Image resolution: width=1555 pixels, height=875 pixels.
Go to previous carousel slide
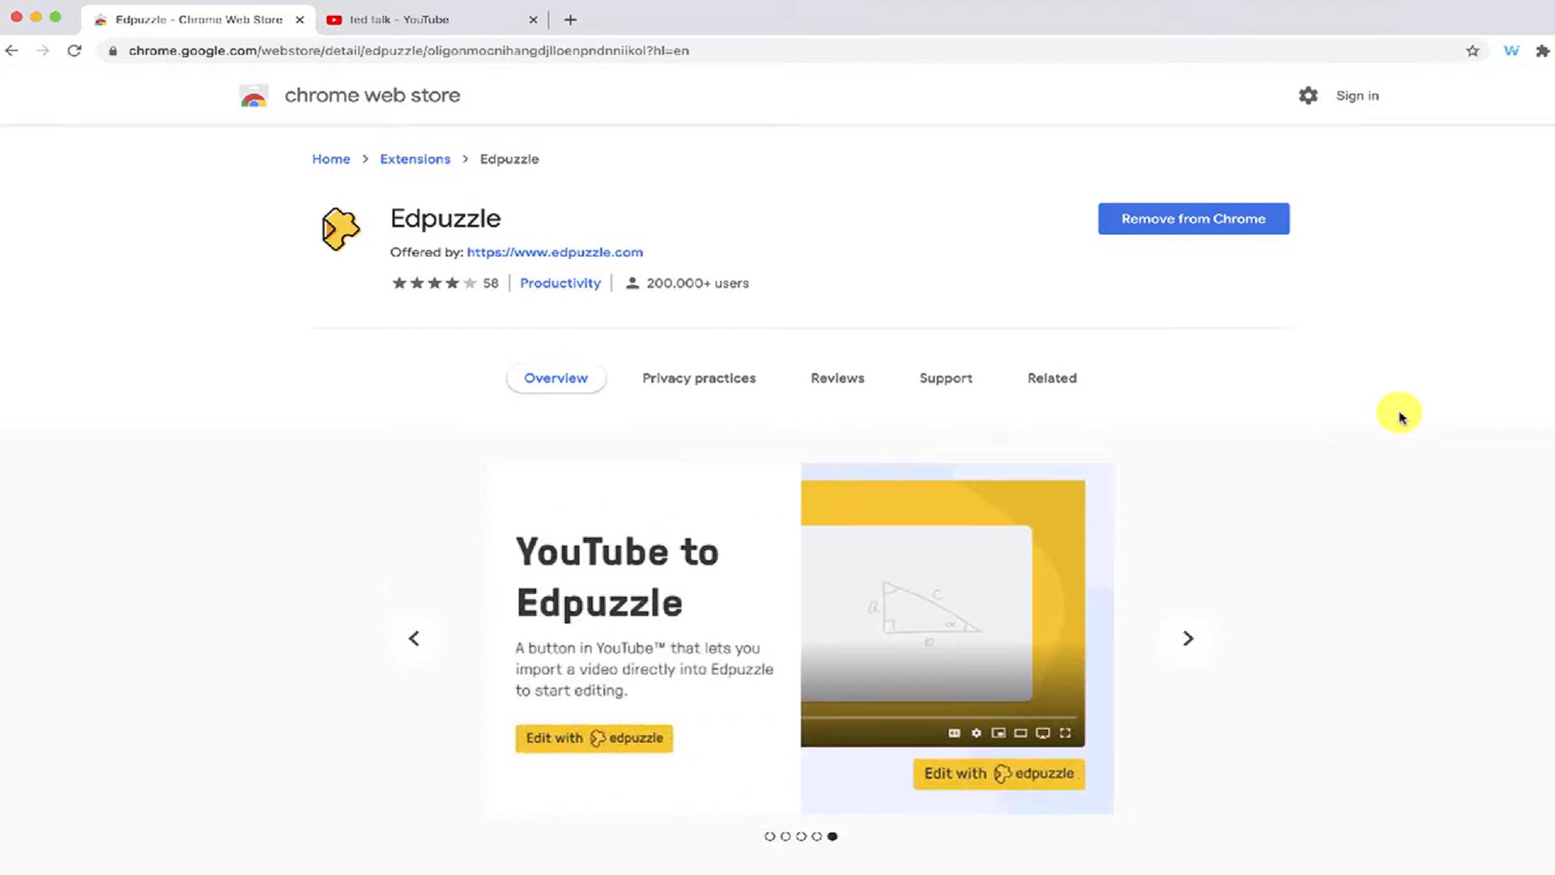[x=414, y=638]
